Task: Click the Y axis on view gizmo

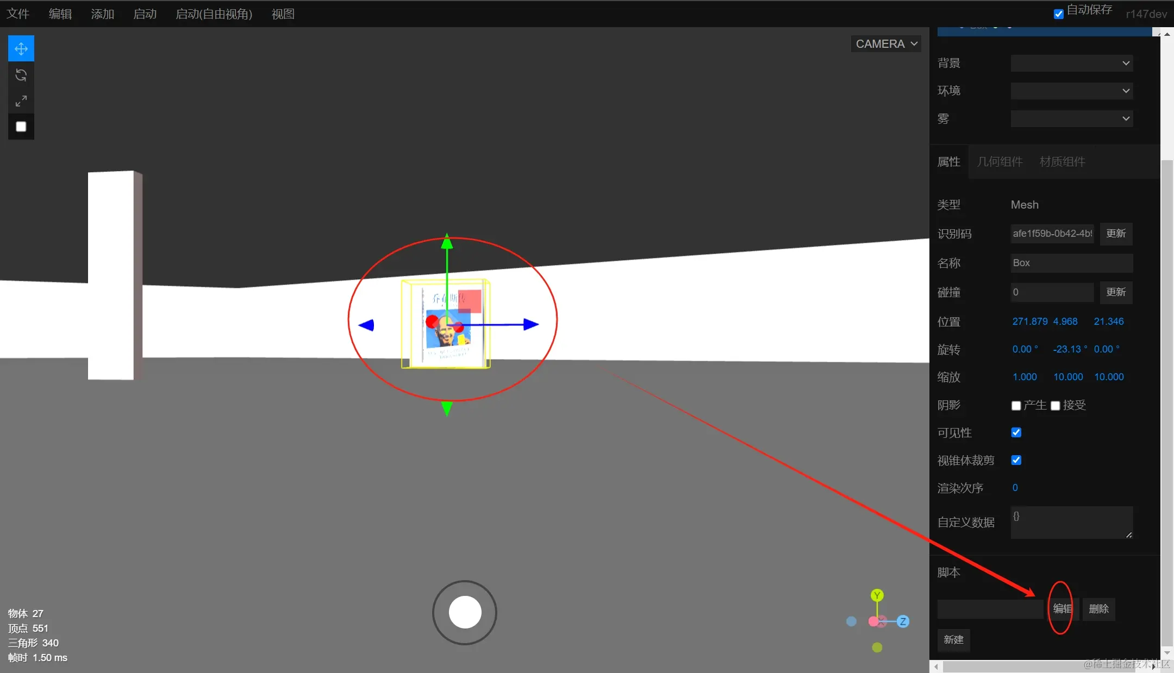Action: (x=877, y=595)
